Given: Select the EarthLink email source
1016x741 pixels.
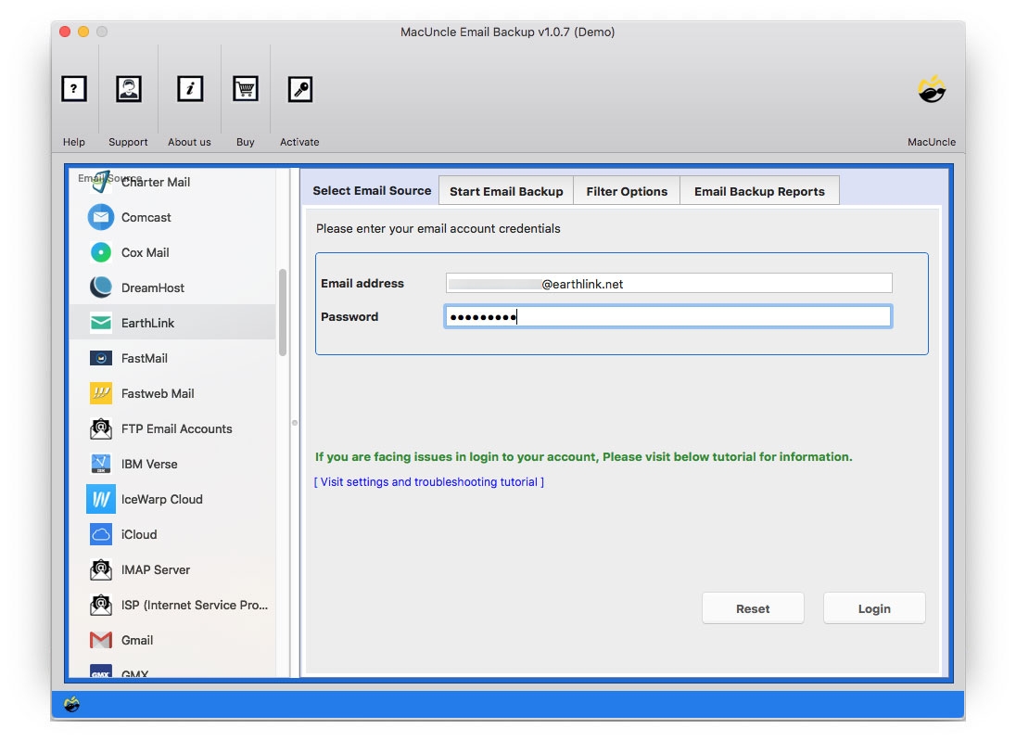Looking at the screenshot, I should (x=146, y=323).
